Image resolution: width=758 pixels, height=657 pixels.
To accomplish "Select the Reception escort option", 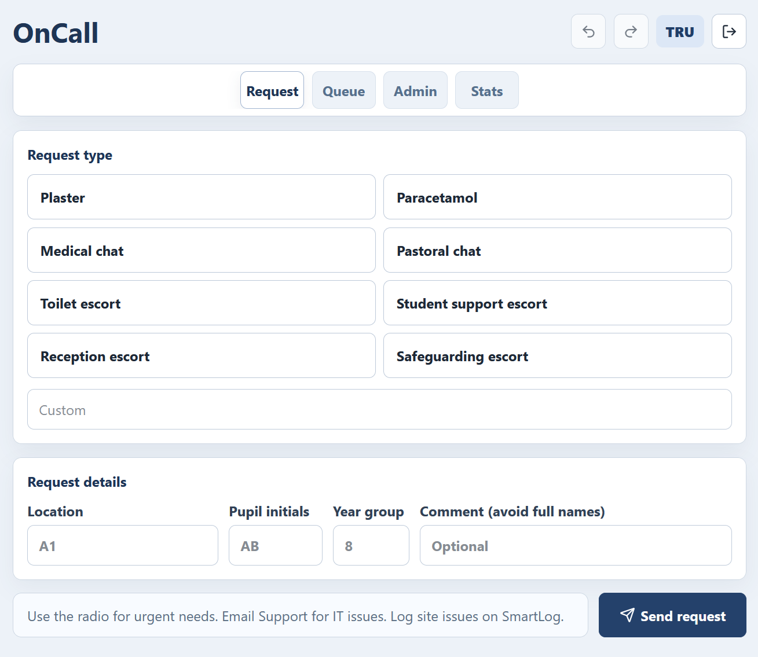I will pos(202,355).
